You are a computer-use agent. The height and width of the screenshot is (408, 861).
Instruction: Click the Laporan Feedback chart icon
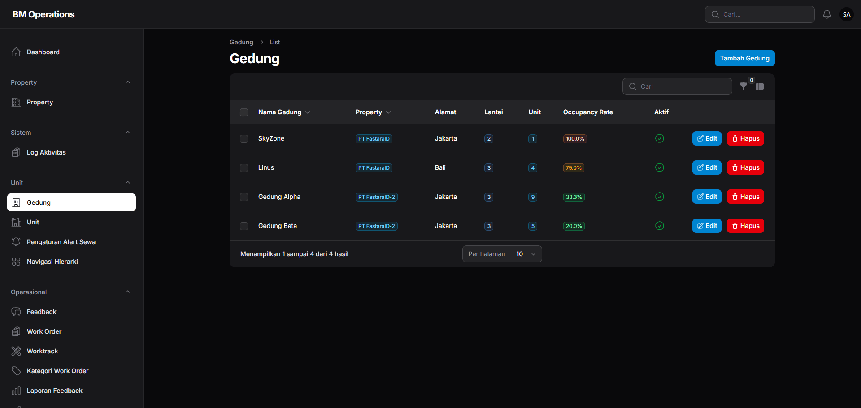(x=16, y=391)
